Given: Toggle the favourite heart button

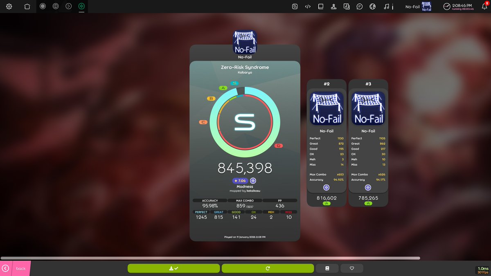Looking at the screenshot, I should 352,268.
